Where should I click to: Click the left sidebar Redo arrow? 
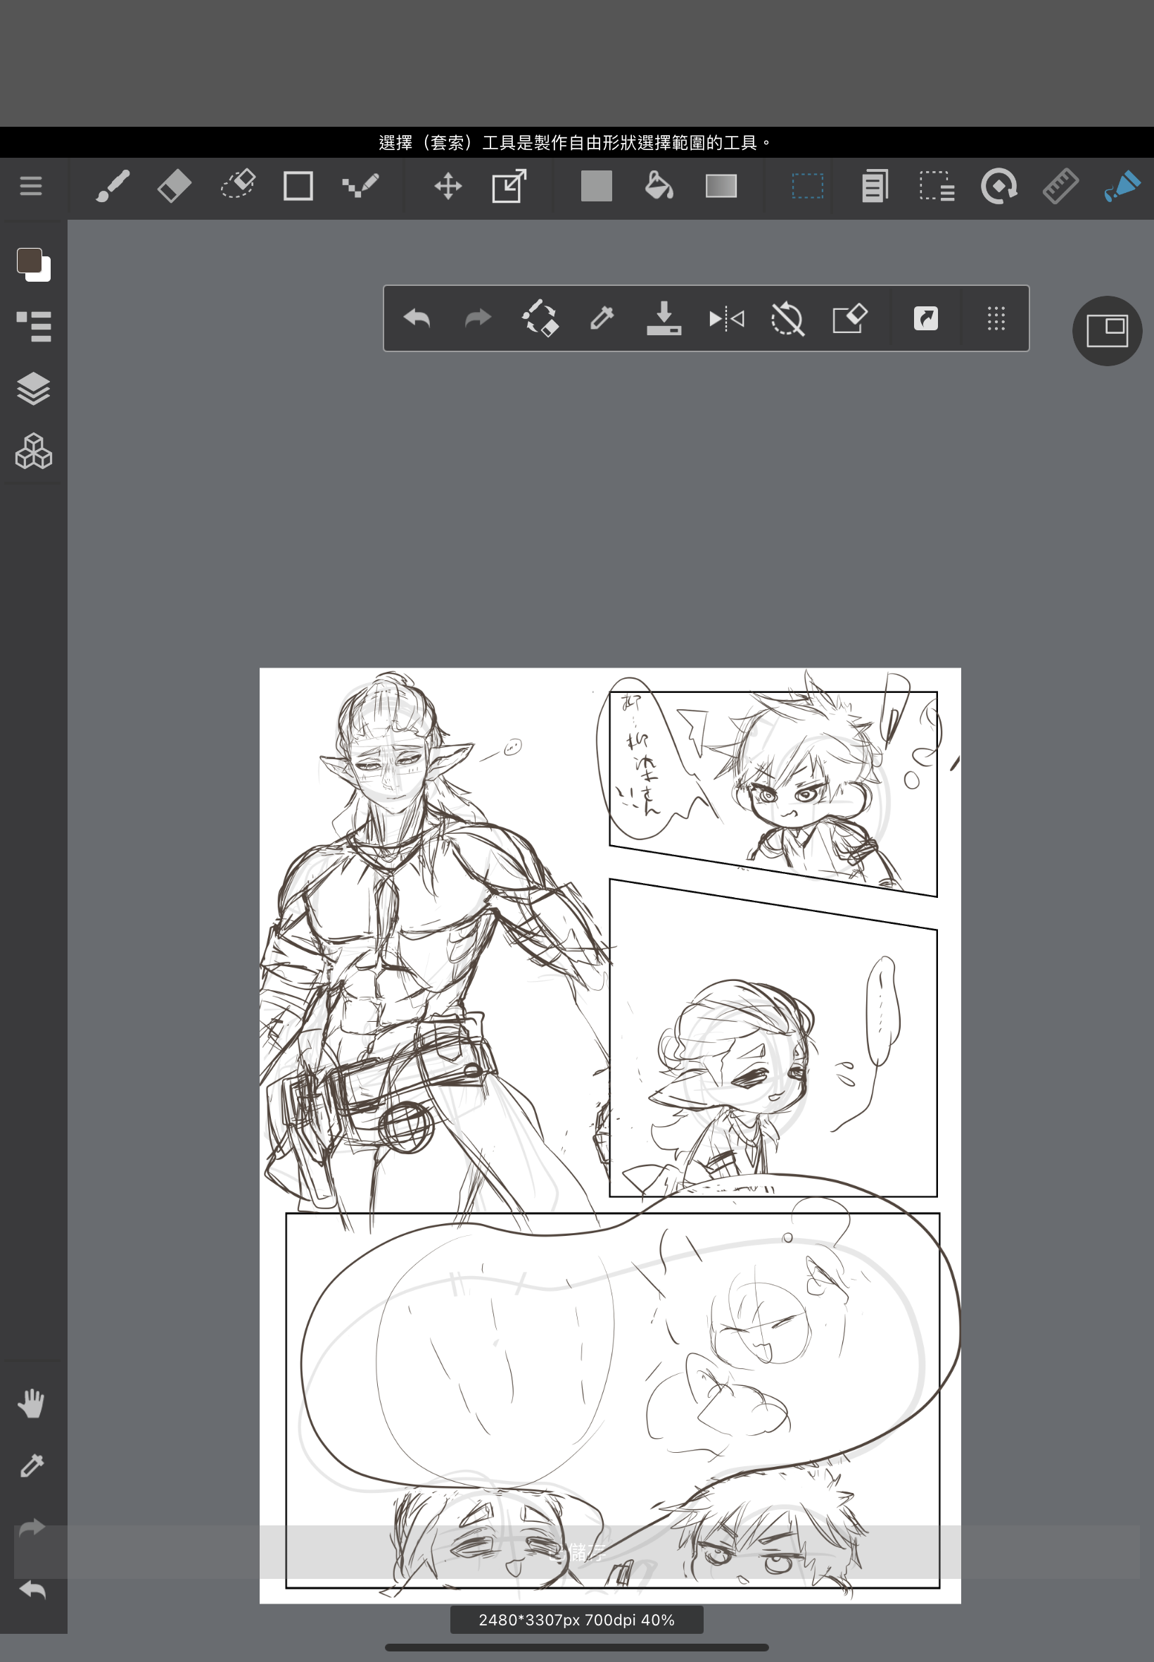tap(32, 1527)
